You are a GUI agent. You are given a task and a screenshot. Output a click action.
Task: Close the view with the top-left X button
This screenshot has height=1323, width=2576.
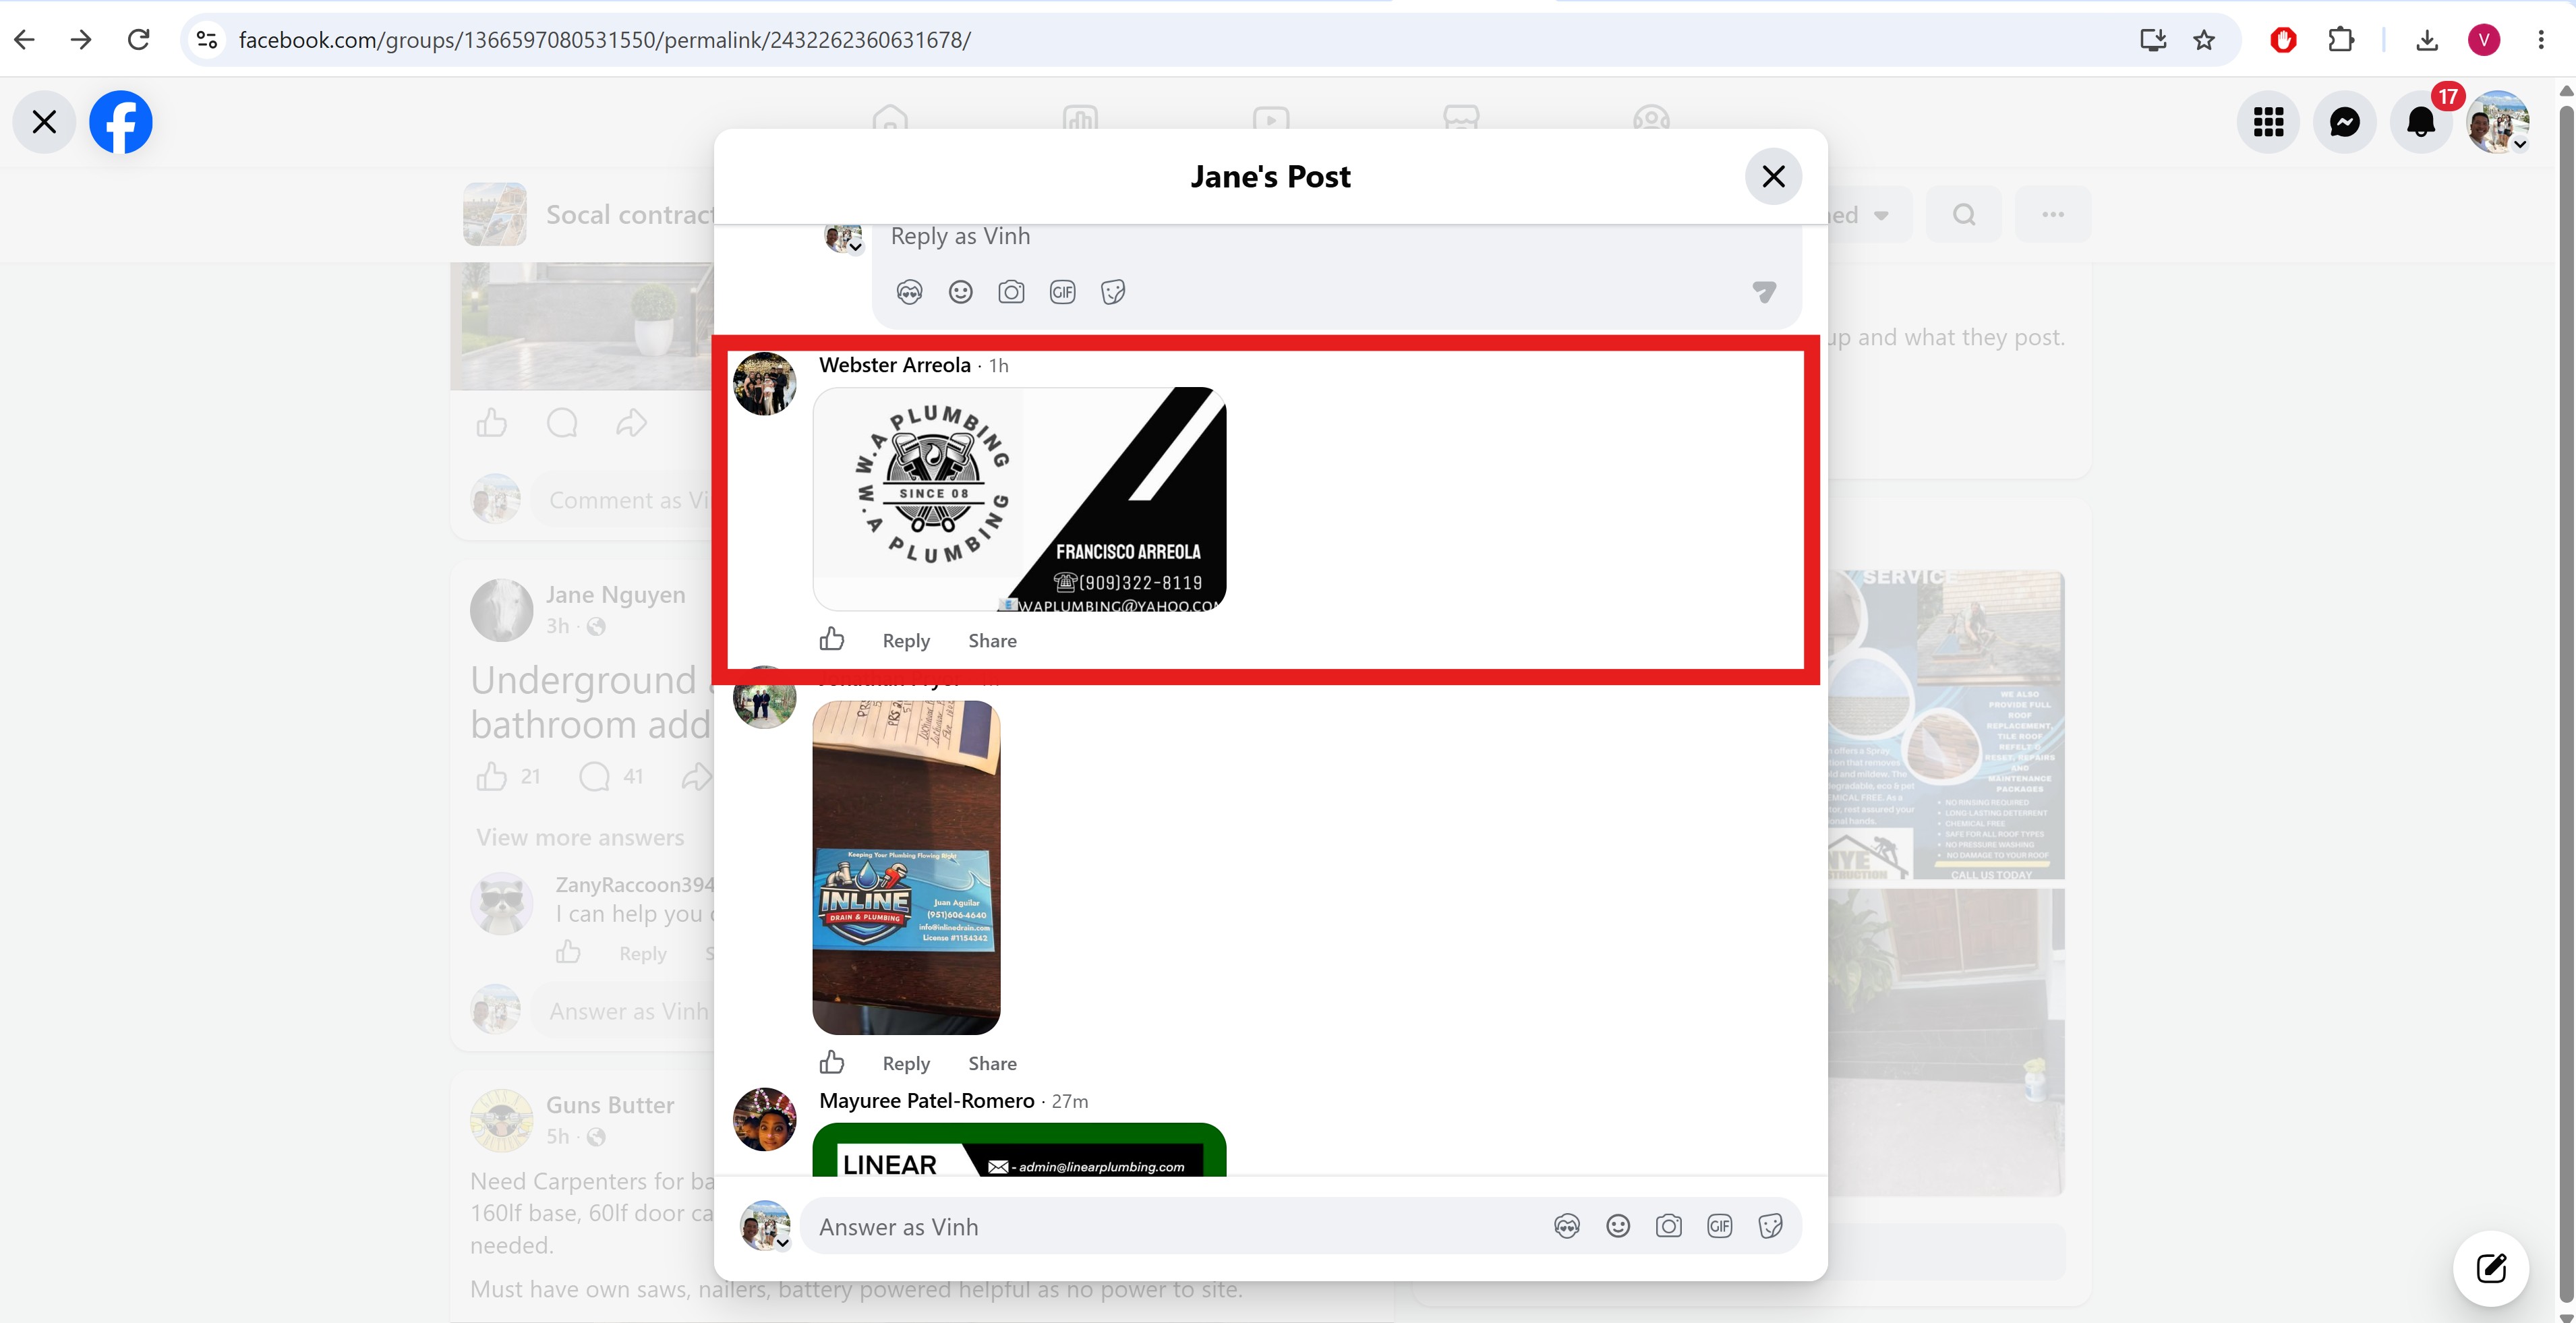pos(44,122)
